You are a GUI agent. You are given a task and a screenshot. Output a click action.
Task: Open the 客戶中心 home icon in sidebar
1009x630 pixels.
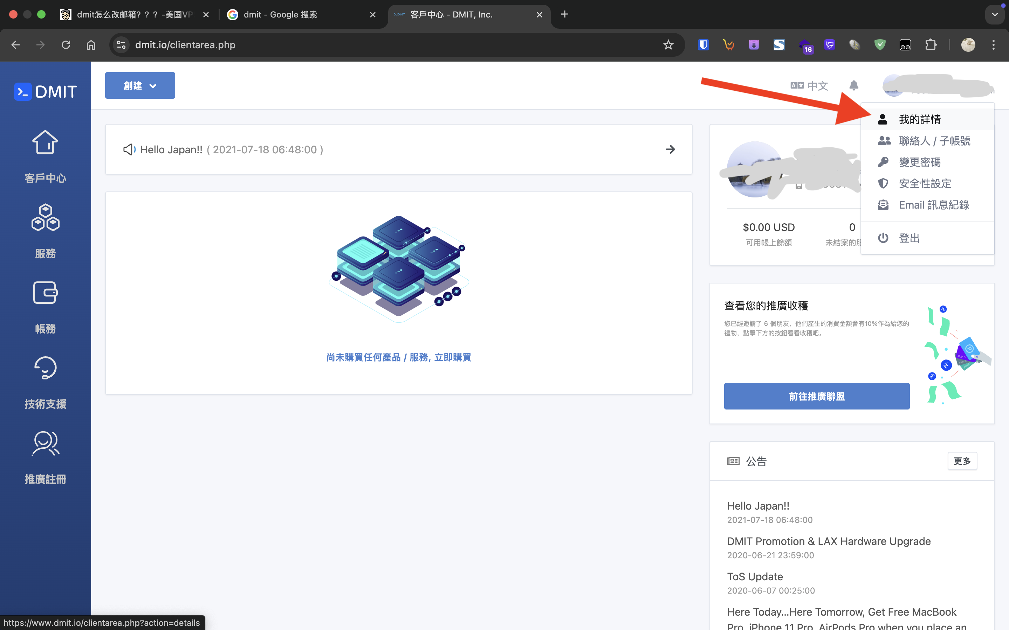coord(45,143)
